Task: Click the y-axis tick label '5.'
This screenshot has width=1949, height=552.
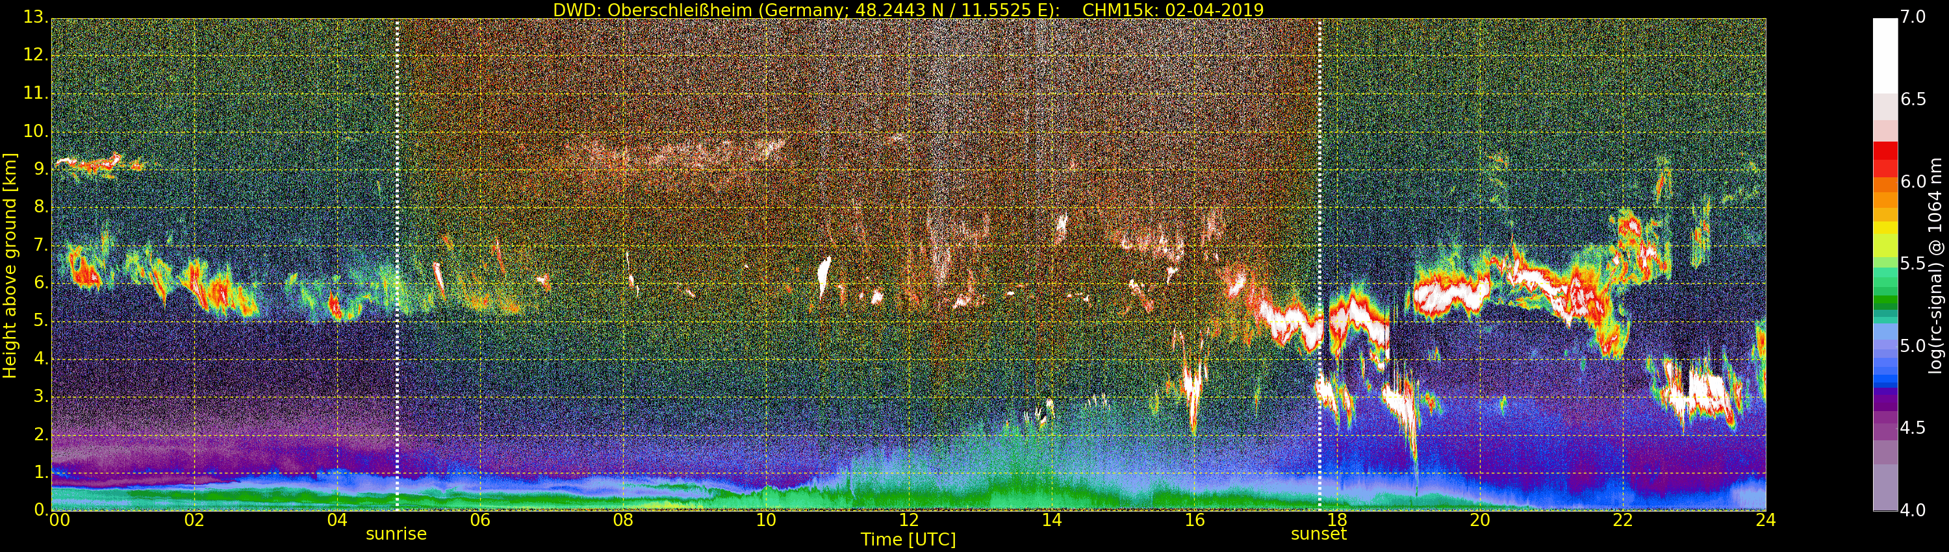Action: coord(41,321)
